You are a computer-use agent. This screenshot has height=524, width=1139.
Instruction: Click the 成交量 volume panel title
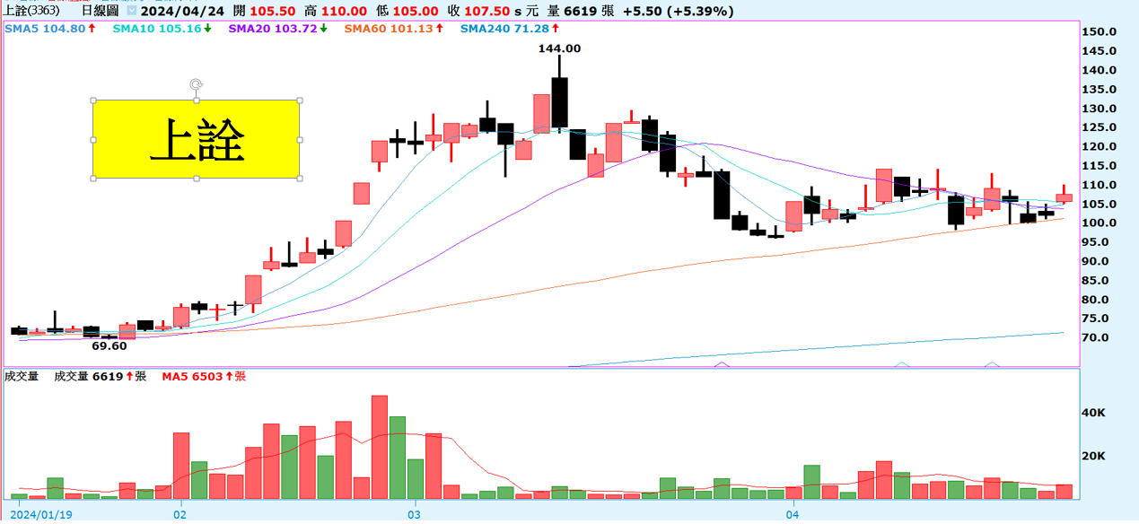pyautogui.click(x=22, y=377)
